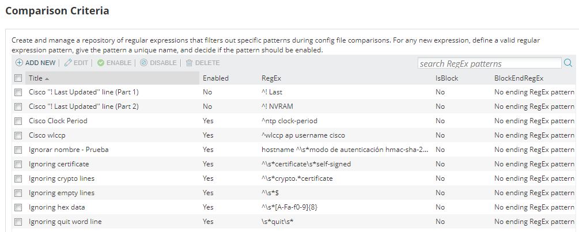The width and height of the screenshot is (579, 232).
Task: Sort by the RegEx column header
Action: point(271,78)
